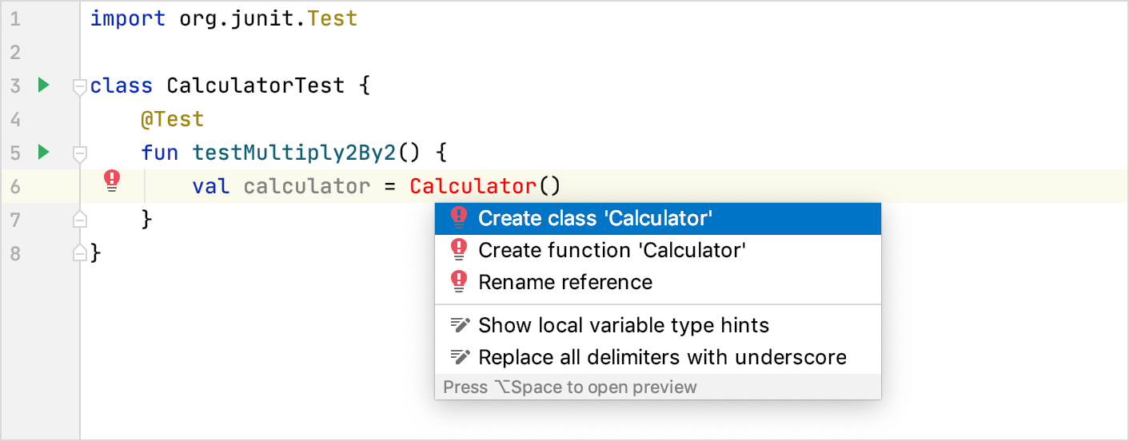Collapse the CalculatorTest class fold marker
The height and width of the screenshot is (441, 1129).
79,86
